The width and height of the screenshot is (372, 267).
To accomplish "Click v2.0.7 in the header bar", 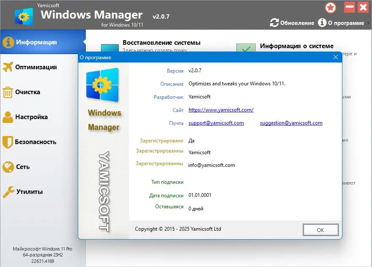I will click(x=161, y=16).
